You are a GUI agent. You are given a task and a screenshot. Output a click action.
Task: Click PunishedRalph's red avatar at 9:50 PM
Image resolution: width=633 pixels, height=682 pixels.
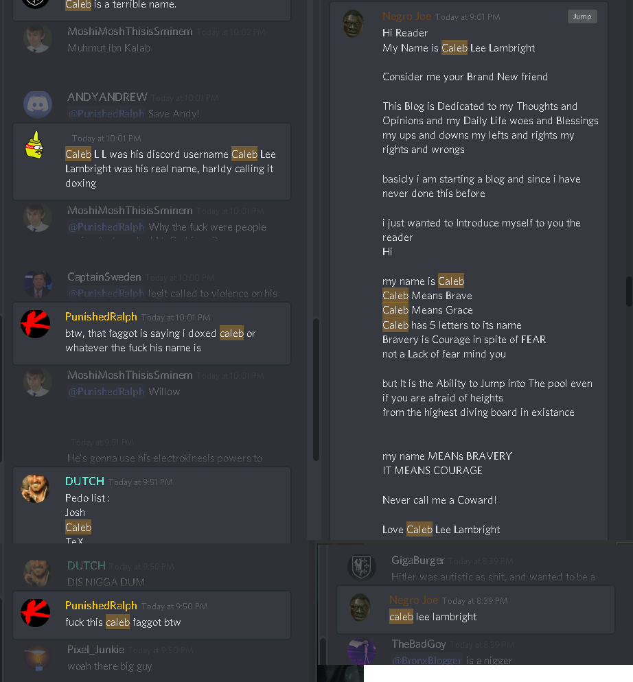pyautogui.click(x=35, y=613)
